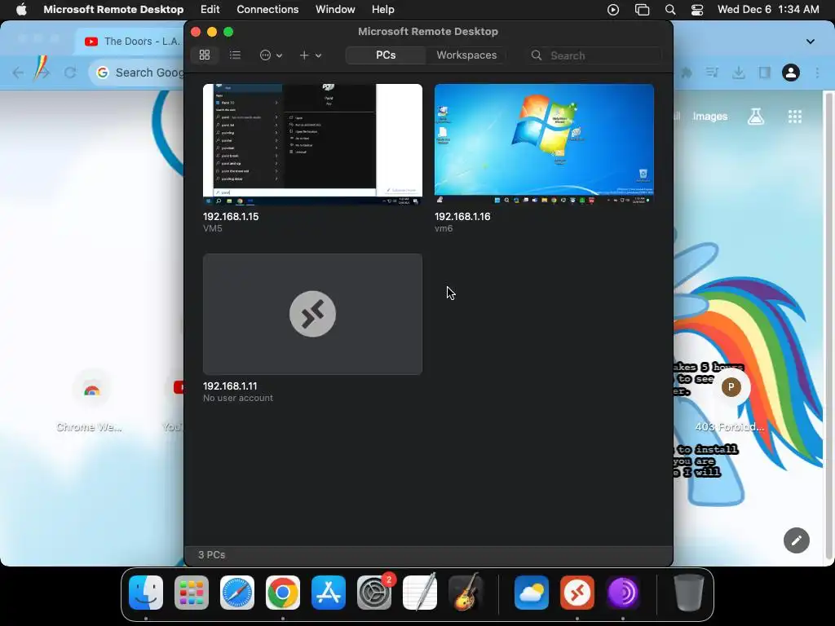Open Safari from the Dock
Screen dimensions: 835x626
(x=237, y=593)
